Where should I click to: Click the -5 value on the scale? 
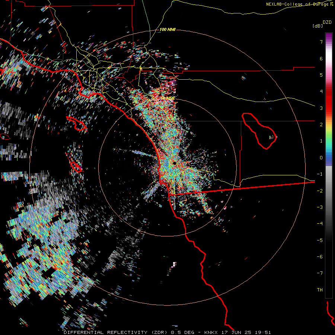tap(320, 240)
